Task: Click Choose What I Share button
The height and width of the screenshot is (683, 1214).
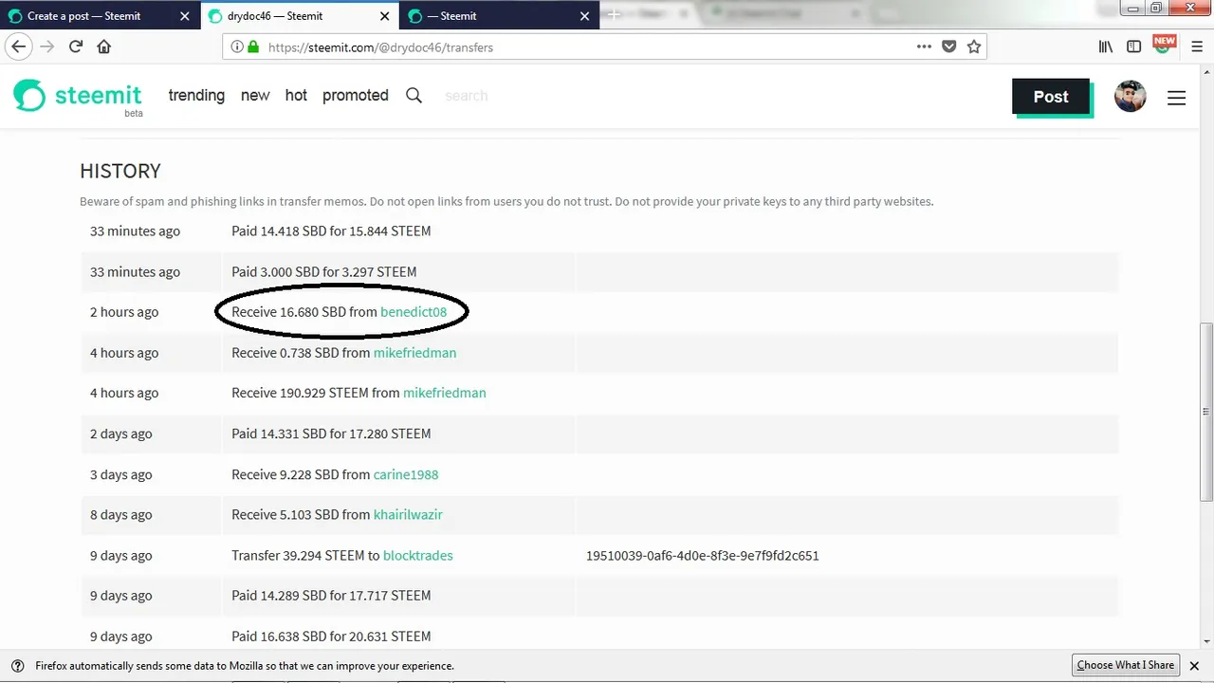Action: click(1126, 665)
